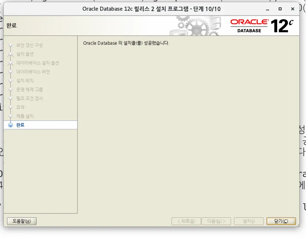The image size is (306, 238).
Task: Click the blue 완료 step indicator circle
Action: click(x=11, y=125)
